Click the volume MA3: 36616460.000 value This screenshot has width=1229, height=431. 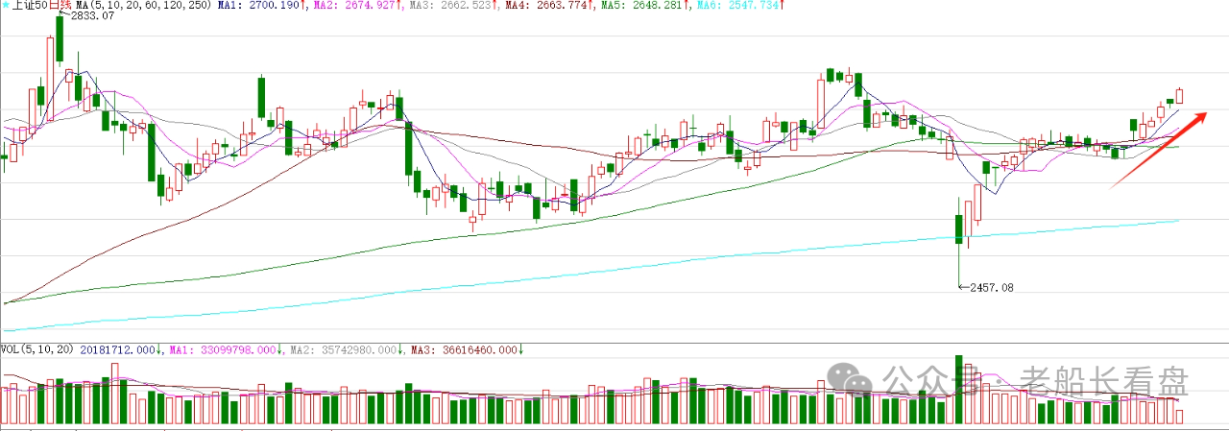466,349
